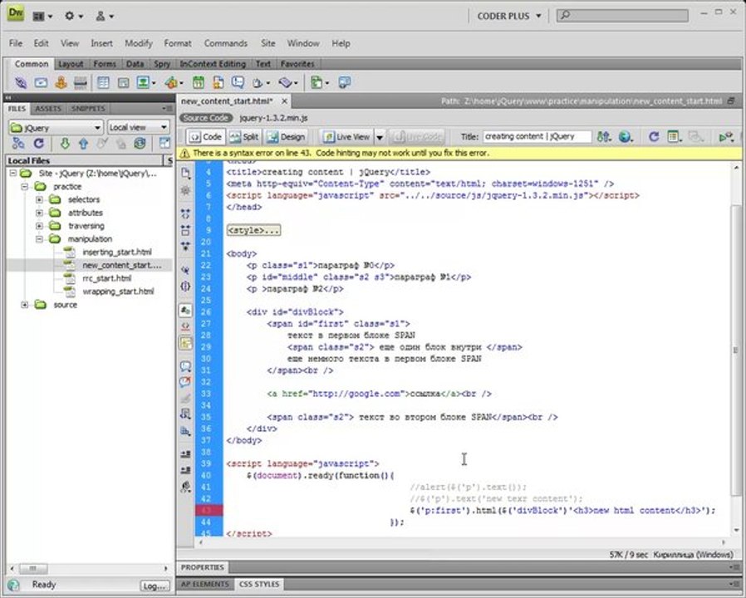Toggle Highlight Invalid Code

[185, 326]
